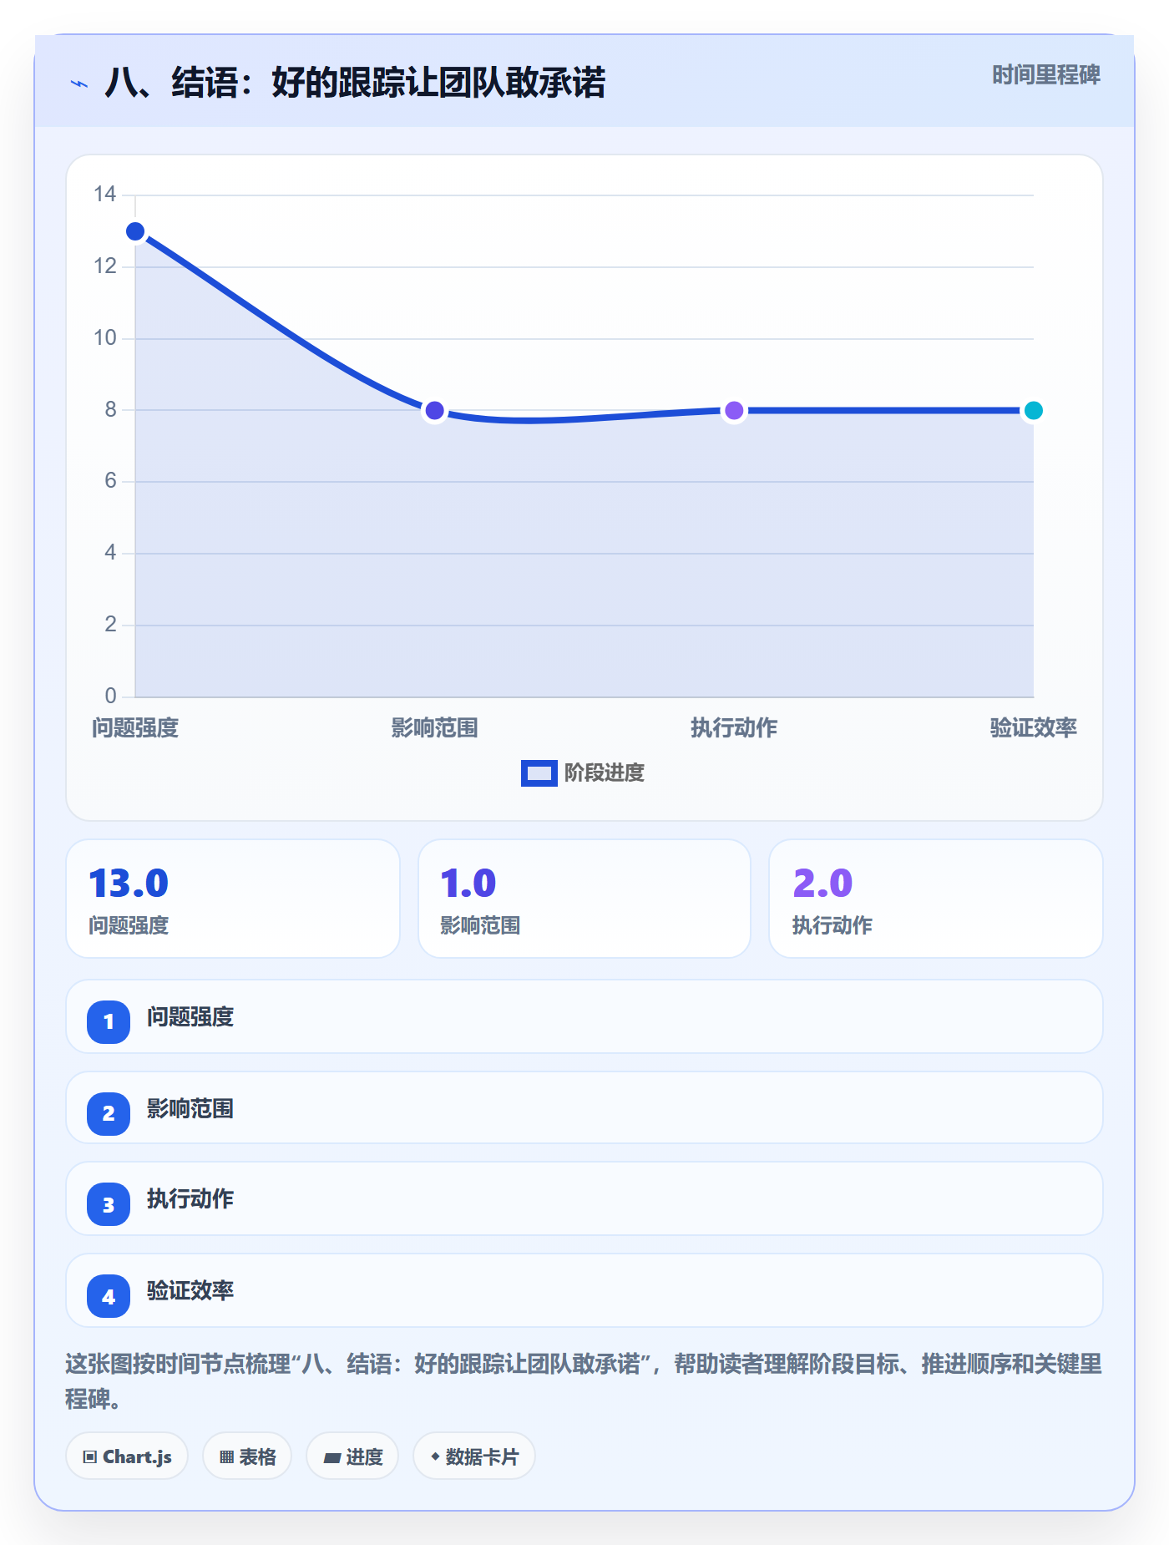The height and width of the screenshot is (1545, 1169).
Task: Click the 表格 tag label
Action: (x=257, y=1457)
